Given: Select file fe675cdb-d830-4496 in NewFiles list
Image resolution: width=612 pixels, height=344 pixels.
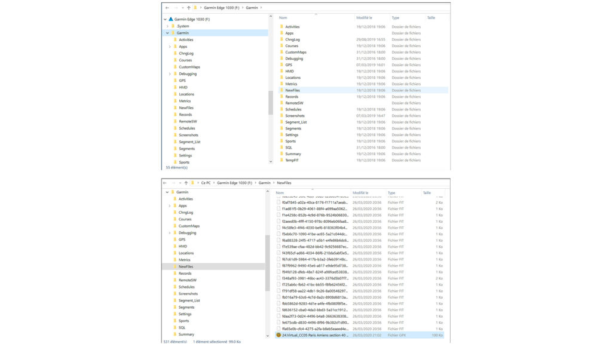Looking at the screenshot, I should [359, 322].
